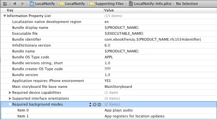The width and height of the screenshot is (217, 120).
Task: Select InfoDictionary version key
Action: coord(31,46)
